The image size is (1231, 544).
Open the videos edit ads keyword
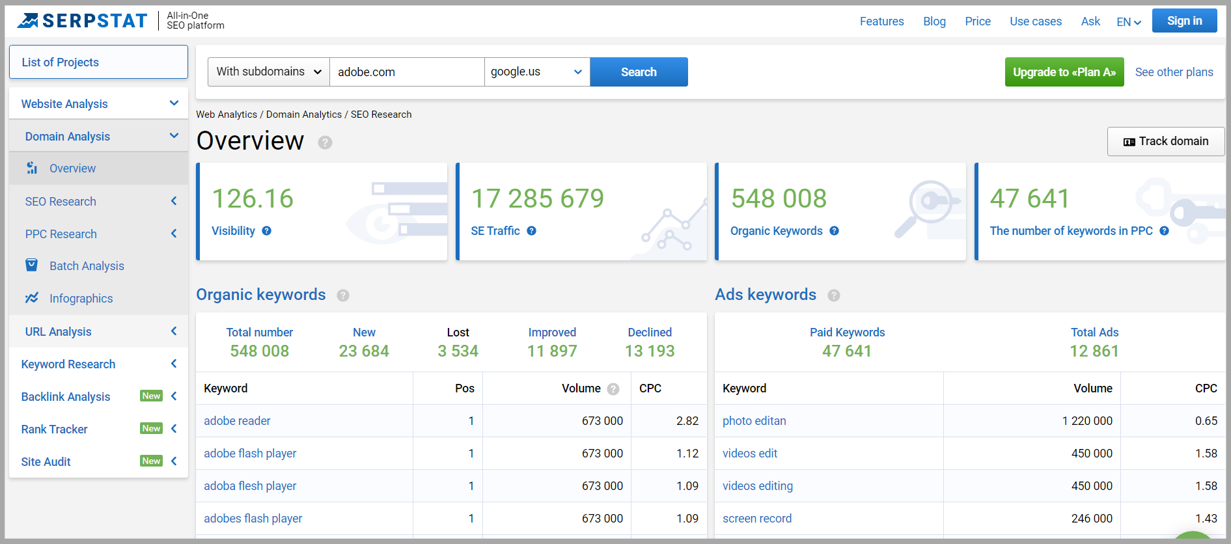(x=750, y=454)
